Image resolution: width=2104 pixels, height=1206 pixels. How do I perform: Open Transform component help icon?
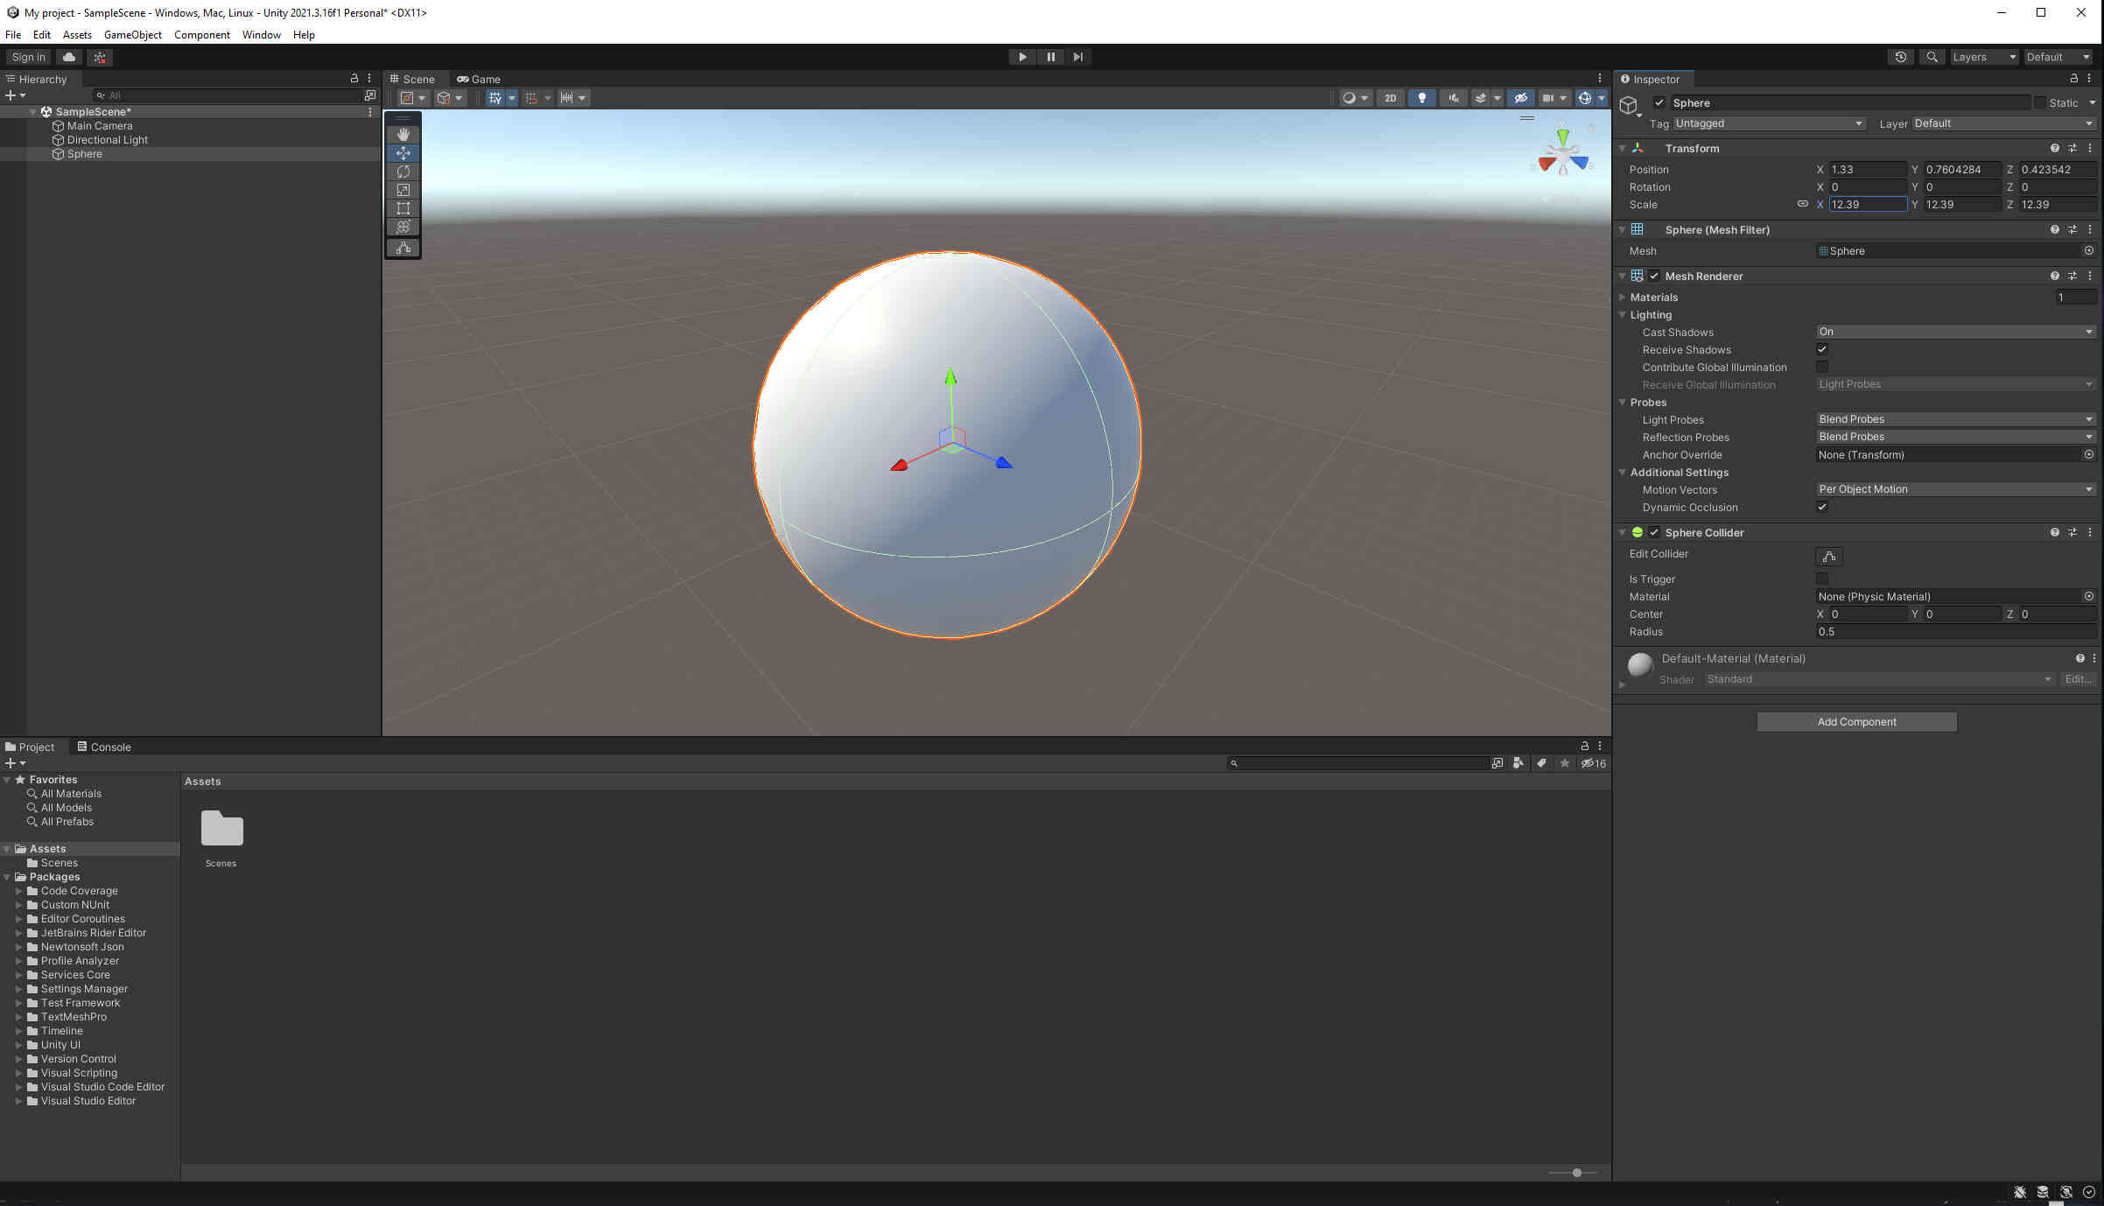click(2054, 149)
